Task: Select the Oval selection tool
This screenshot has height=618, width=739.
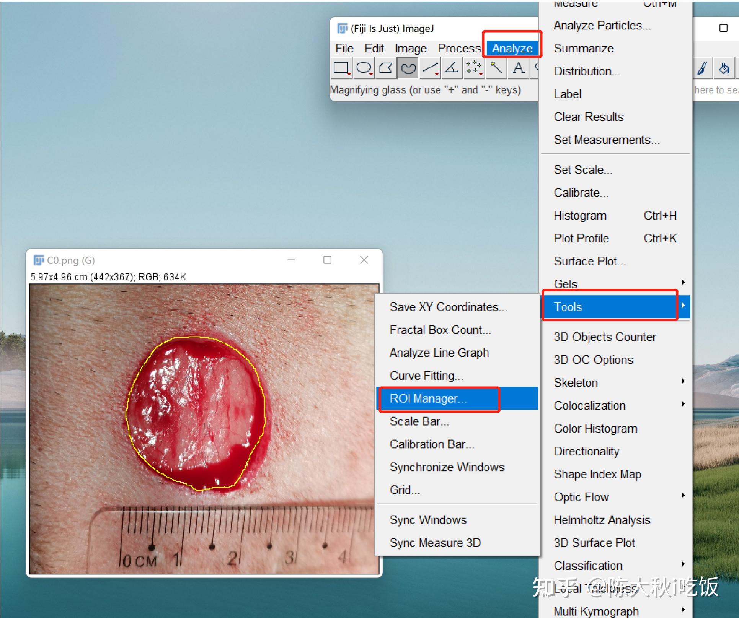Action: 364,68
